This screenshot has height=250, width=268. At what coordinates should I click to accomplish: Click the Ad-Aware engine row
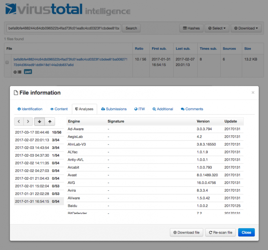point(155,129)
